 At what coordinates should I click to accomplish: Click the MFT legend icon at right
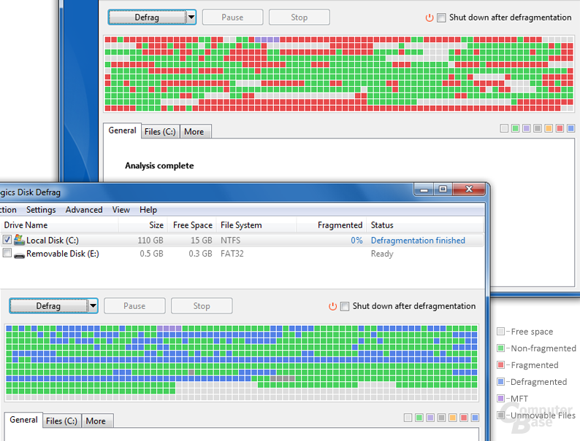coord(500,399)
